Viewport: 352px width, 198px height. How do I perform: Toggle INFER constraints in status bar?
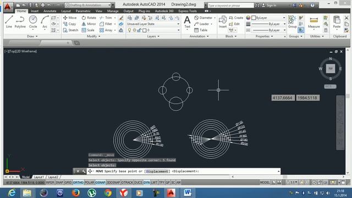click(x=50, y=183)
